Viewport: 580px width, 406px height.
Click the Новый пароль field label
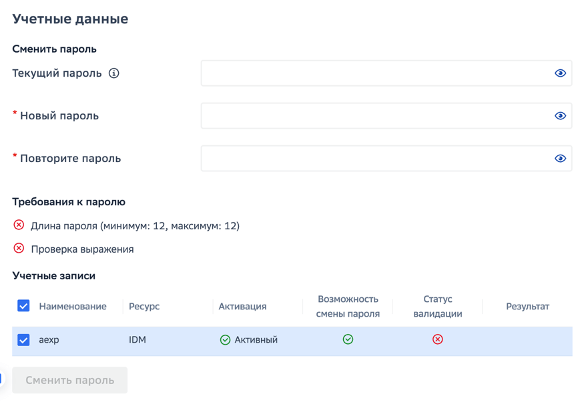coord(59,115)
